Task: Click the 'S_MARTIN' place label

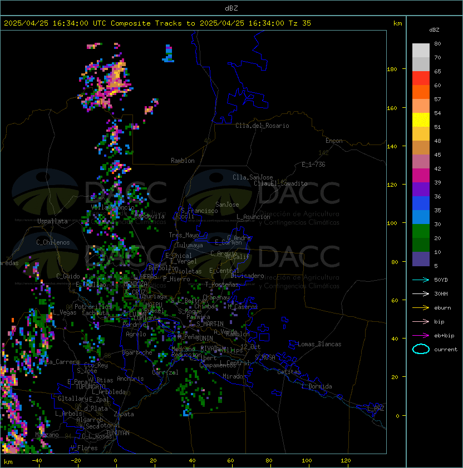Action: [210, 324]
